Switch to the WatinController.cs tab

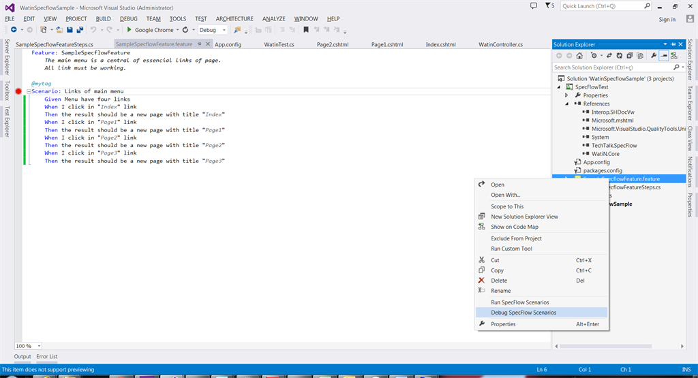(500, 44)
